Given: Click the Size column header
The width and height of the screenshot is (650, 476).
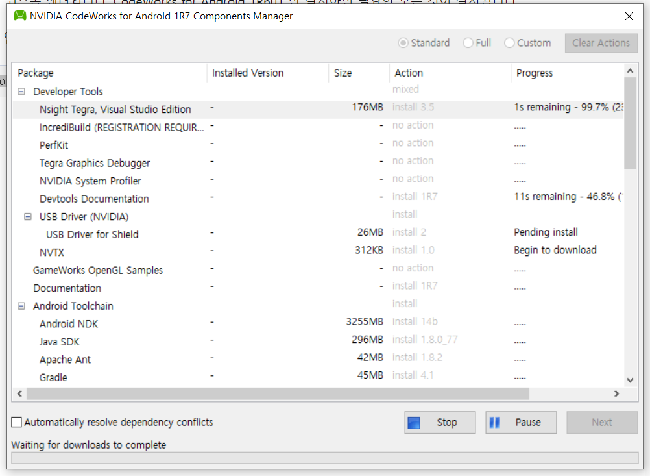Looking at the screenshot, I should tap(359, 73).
